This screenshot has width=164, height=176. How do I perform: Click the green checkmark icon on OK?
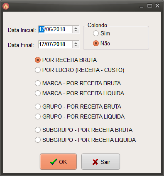point(54,162)
